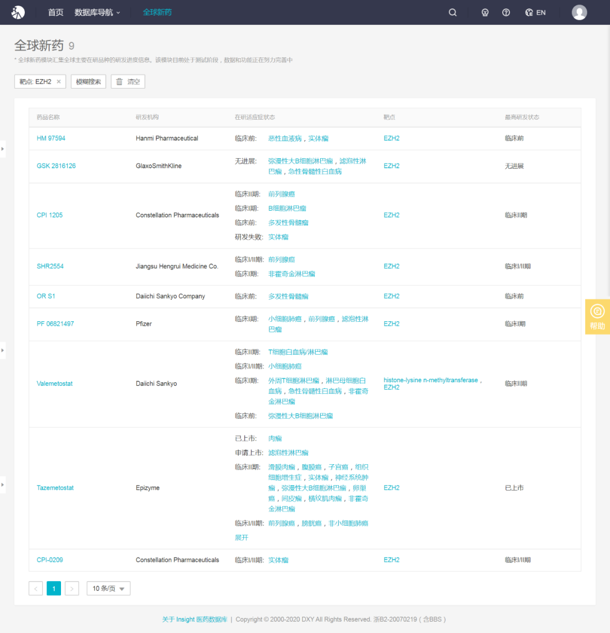Screen dimensions: 610x633
Task: Open the help question mark icon
Action: 506,12
